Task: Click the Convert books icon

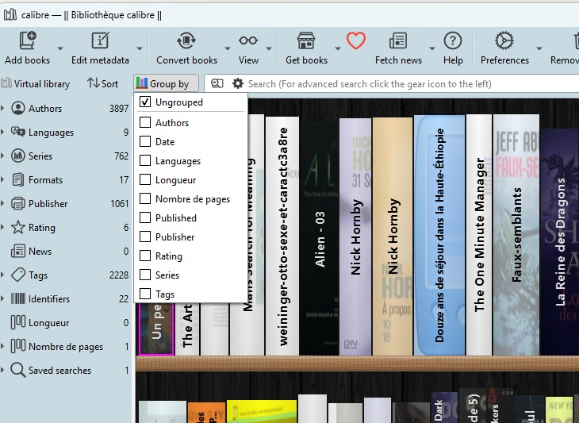Action: pos(186,41)
